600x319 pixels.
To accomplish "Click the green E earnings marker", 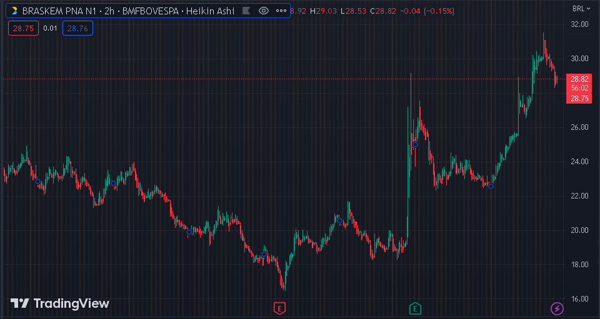I will coord(415,308).
